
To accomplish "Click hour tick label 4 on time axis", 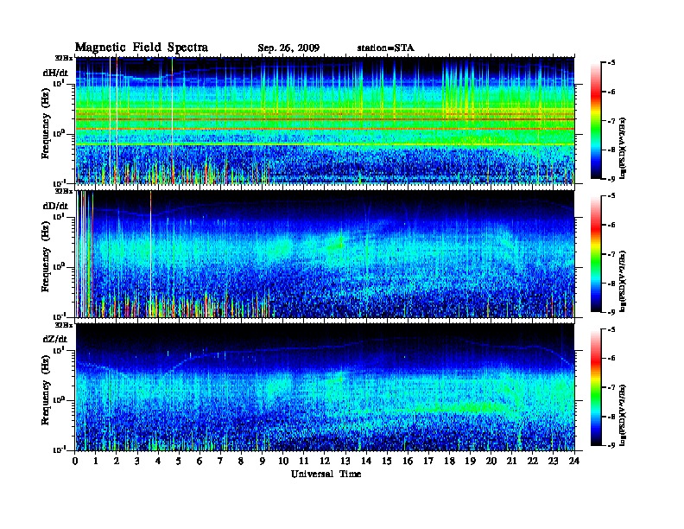I will (x=158, y=462).
